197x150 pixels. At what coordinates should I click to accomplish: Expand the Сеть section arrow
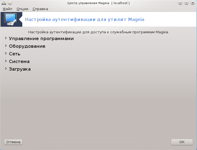(6, 53)
